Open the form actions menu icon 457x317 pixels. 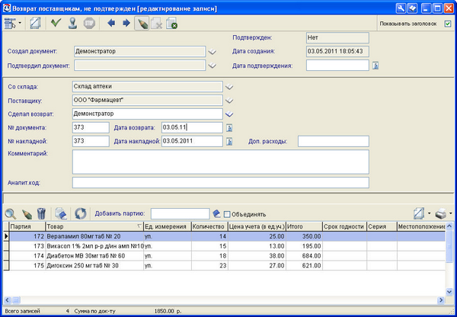10,24
